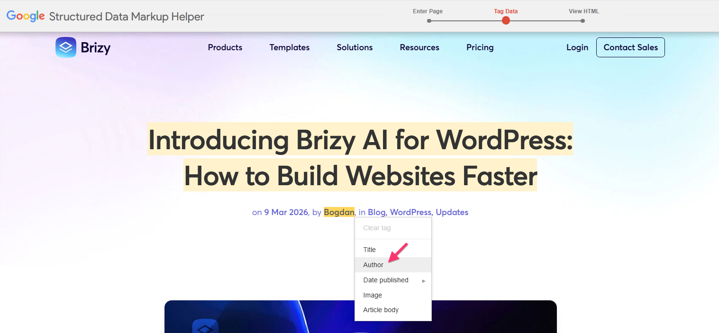
Task: Click the featured article image
Action: pyautogui.click(x=360, y=316)
